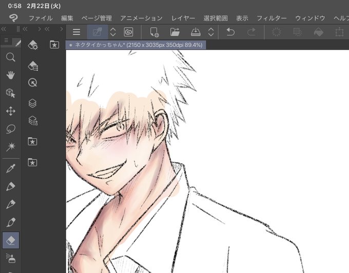349x273 pixels.
Task: Open Clip Studio spiral launcher icon
Action: click(128, 32)
